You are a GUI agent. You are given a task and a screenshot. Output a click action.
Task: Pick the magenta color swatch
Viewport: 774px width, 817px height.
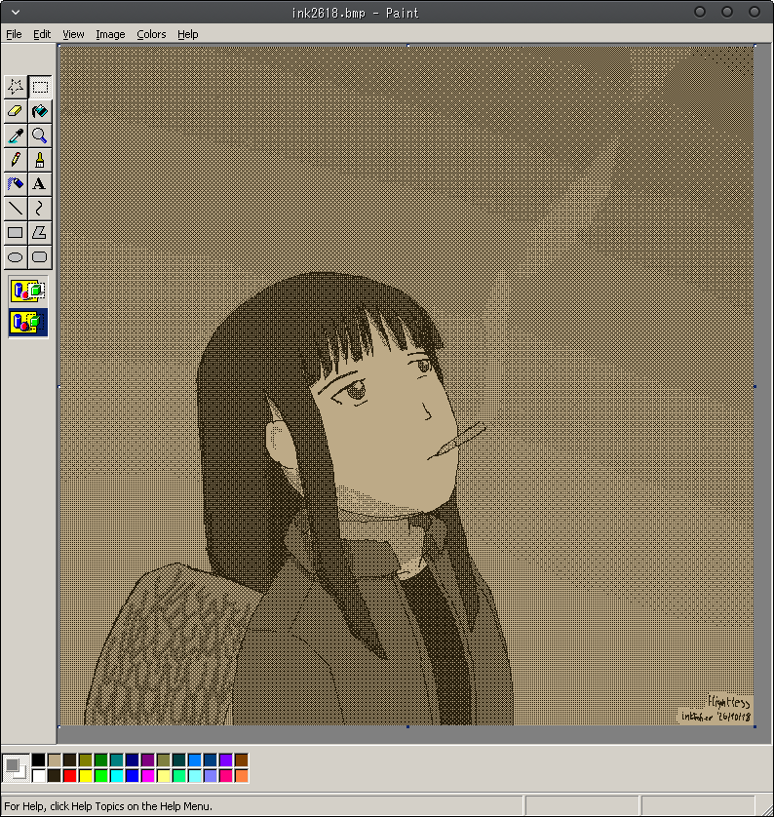[148, 776]
